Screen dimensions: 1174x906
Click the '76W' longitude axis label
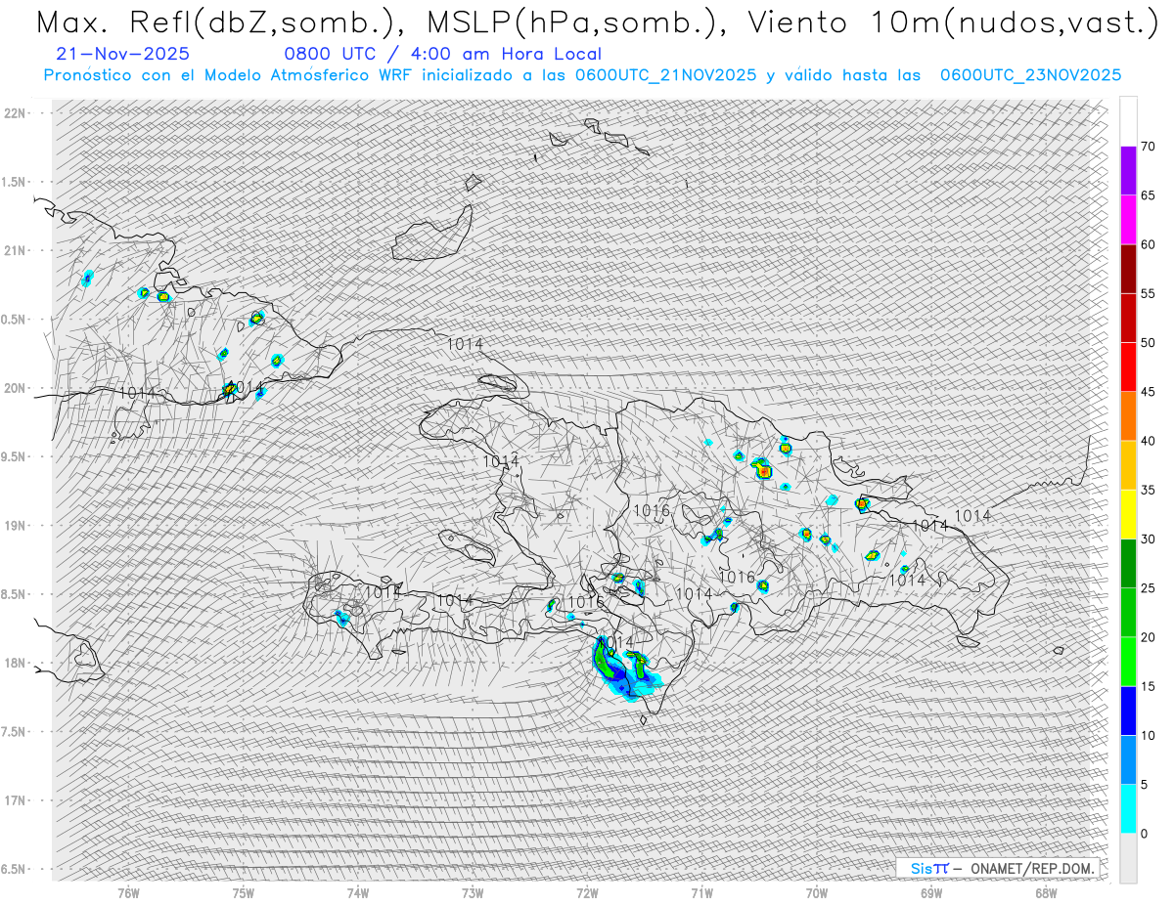click(128, 892)
